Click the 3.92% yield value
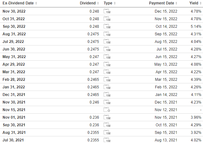 click(x=196, y=133)
